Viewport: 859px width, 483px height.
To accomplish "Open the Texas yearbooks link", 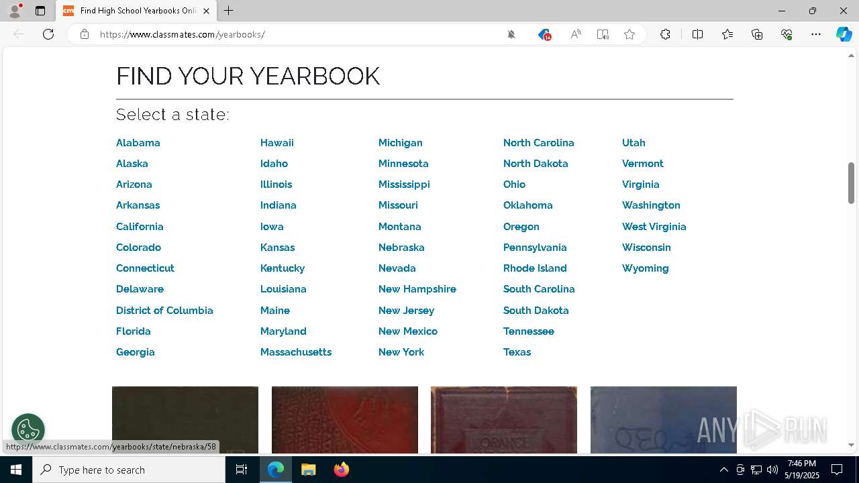I will coord(517,352).
